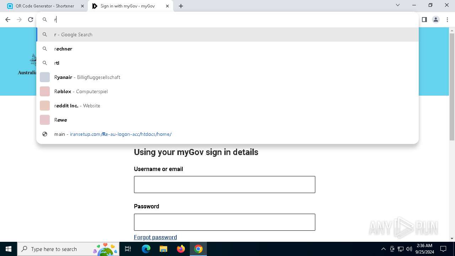
Task: Click the address bar search magnifier icon
Action: [x=45, y=20]
